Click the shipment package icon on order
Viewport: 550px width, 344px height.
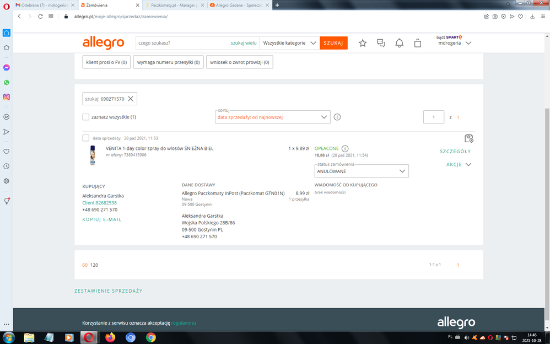pyautogui.click(x=469, y=138)
